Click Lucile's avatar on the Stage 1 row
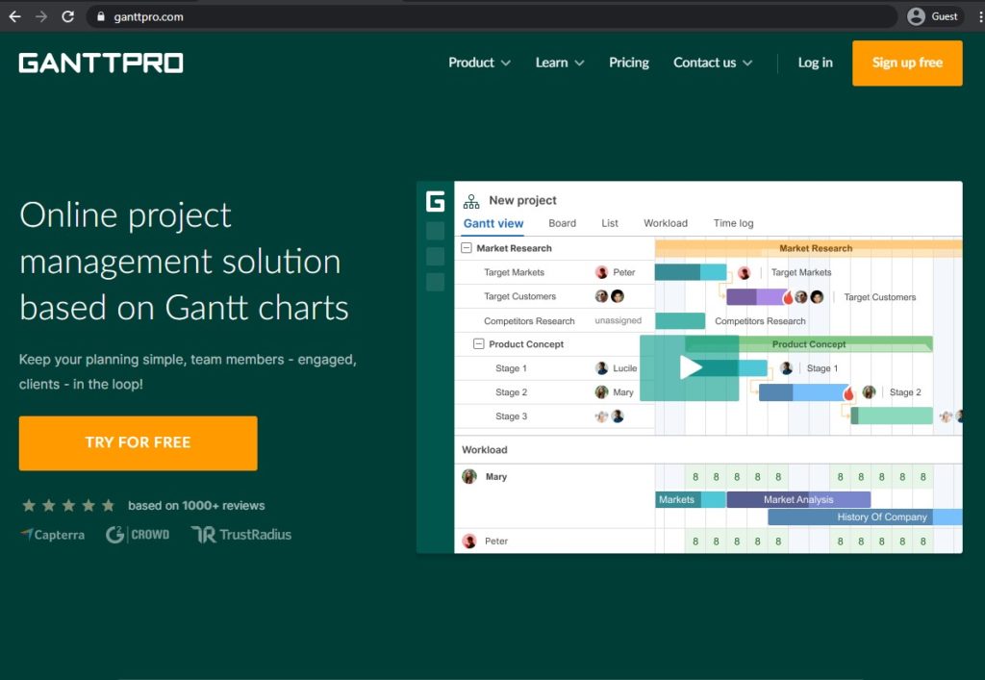 [x=601, y=367]
